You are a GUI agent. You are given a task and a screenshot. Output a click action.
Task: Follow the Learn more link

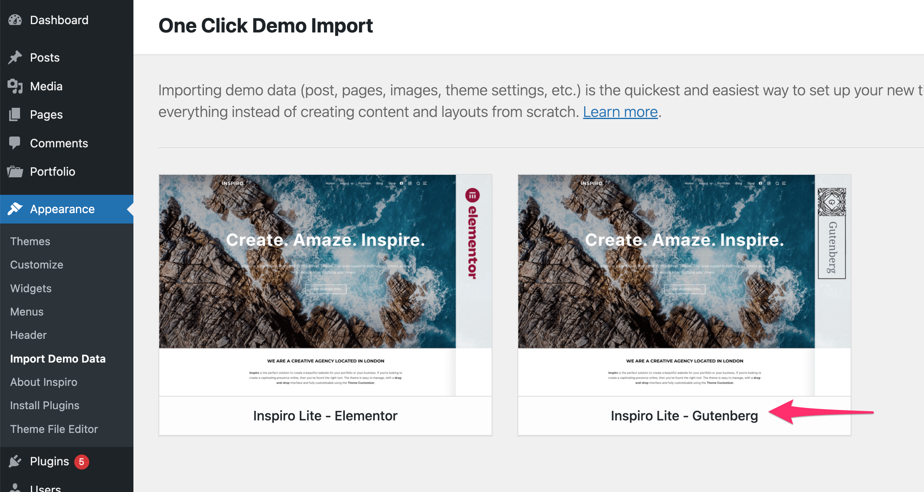tap(620, 112)
